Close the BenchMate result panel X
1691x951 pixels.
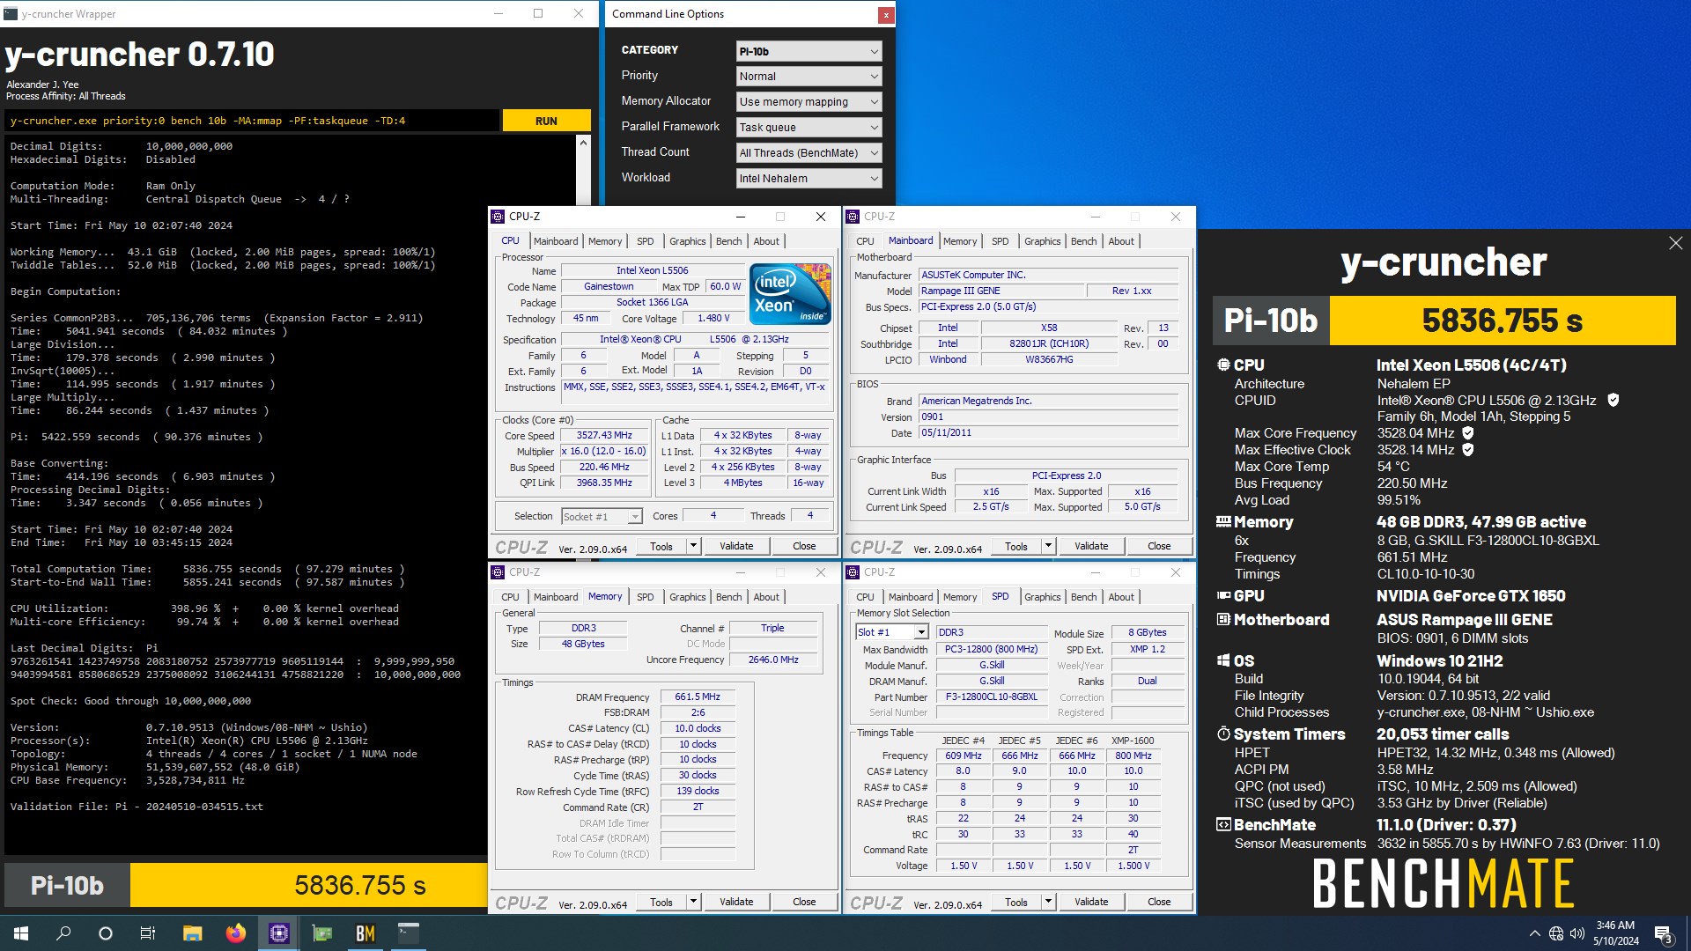[1675, 243]
